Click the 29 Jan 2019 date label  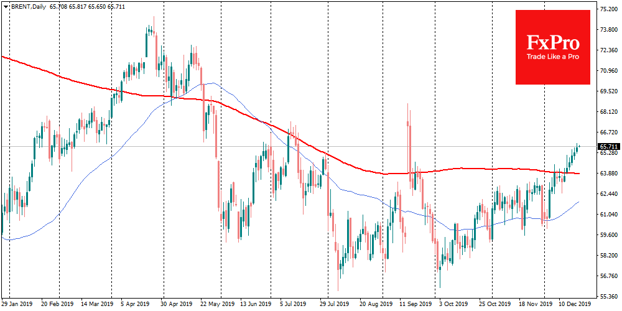coord(18,305)
